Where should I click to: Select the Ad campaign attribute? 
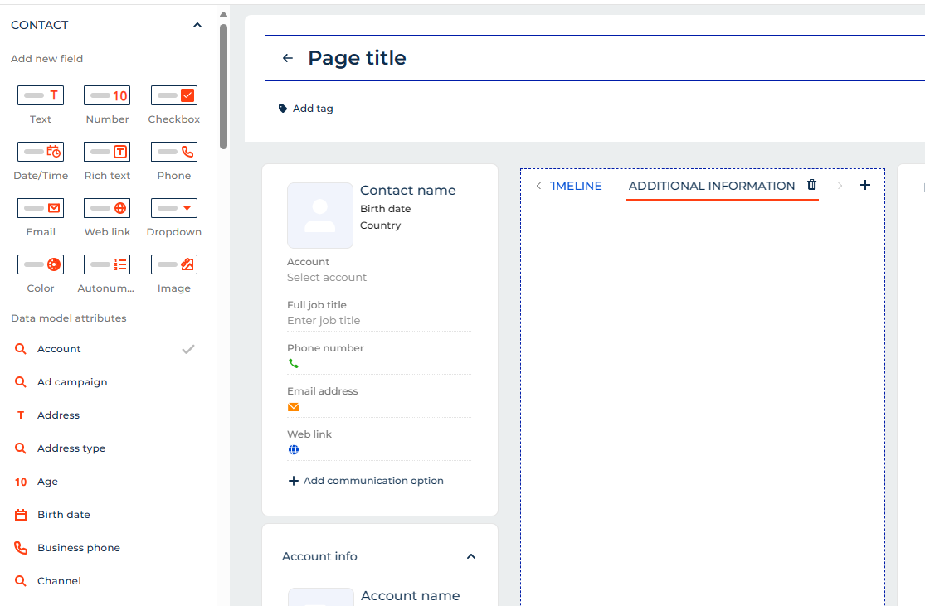tap(72, 382)
